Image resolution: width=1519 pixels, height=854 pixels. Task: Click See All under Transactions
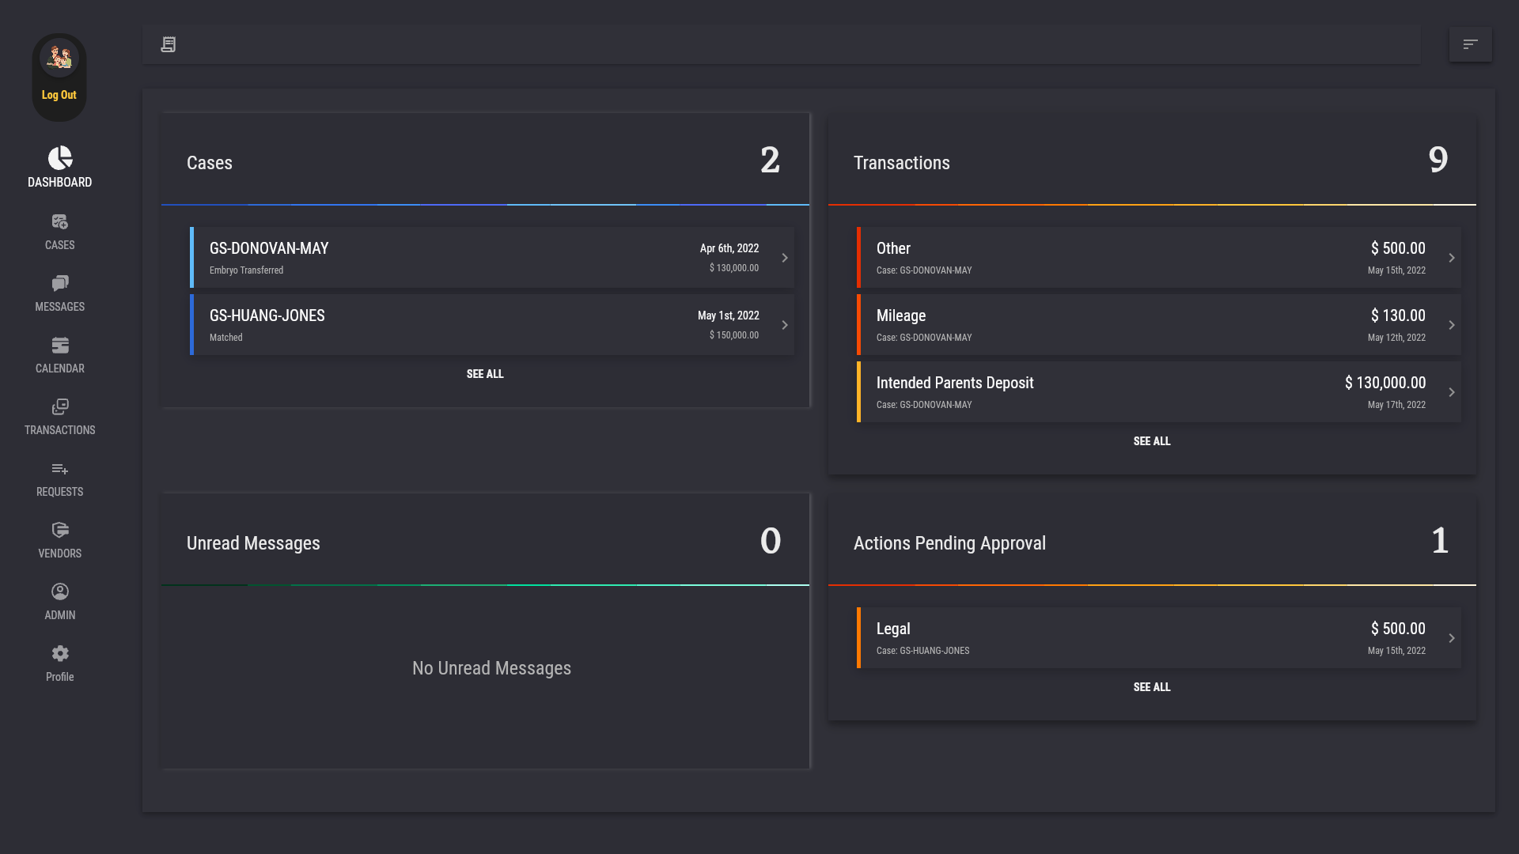tap(1152, 441)
